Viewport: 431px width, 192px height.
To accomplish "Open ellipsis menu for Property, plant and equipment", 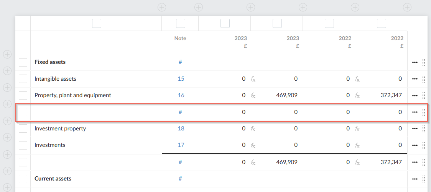I will pyautogui.click(x=415, y=96).
